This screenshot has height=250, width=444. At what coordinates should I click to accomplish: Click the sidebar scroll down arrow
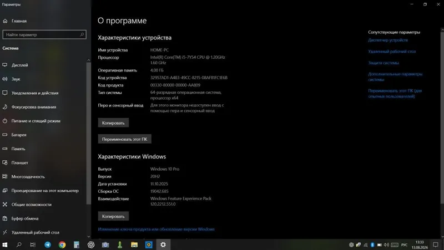[x=89, y=237]
